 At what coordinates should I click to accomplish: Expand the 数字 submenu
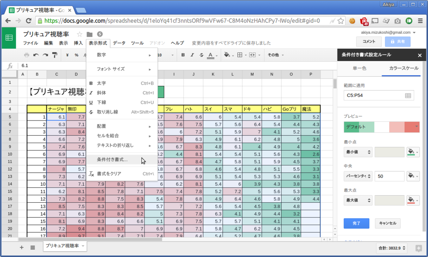click(x=122, y=55)
